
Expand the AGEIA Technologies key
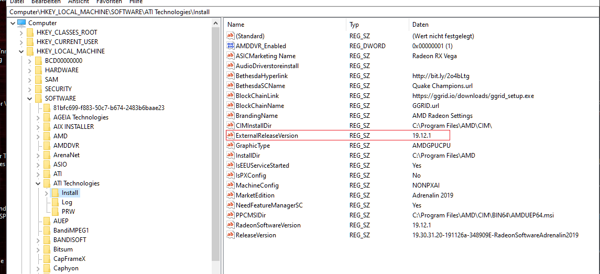38,117
